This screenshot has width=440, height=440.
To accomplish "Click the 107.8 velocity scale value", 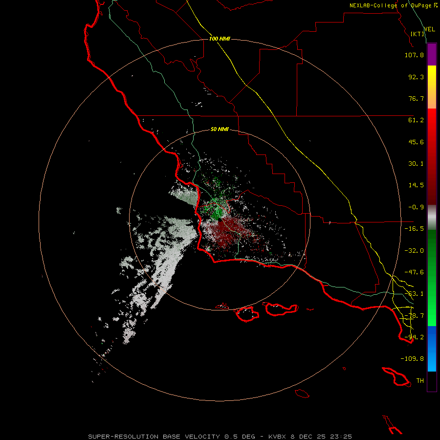I will pos(414,55).
